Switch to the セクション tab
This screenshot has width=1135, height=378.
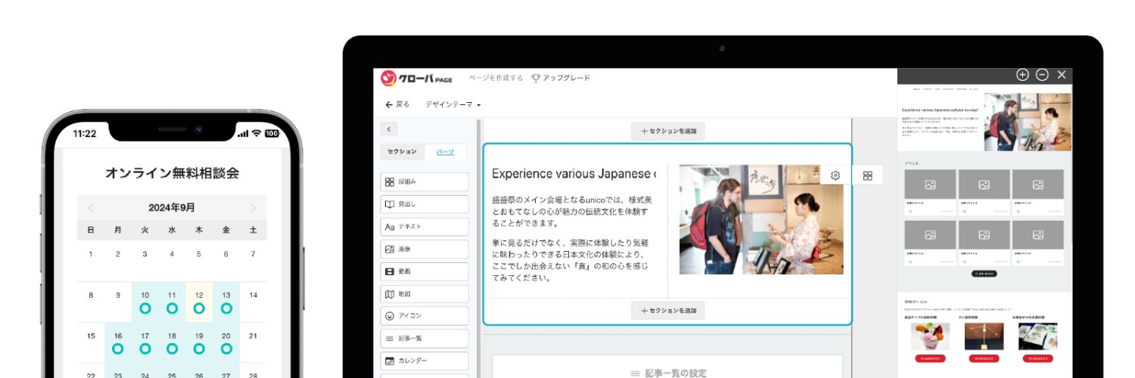[402, 152]
